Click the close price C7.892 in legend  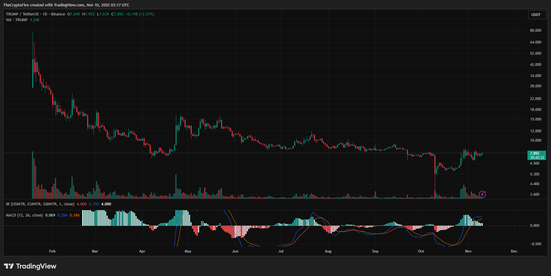[117, 14]
